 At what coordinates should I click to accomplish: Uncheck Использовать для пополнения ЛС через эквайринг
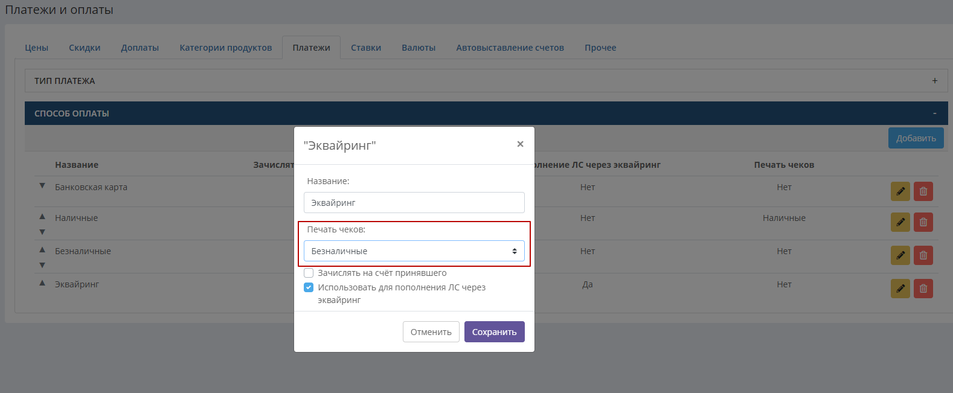(309, 287)
